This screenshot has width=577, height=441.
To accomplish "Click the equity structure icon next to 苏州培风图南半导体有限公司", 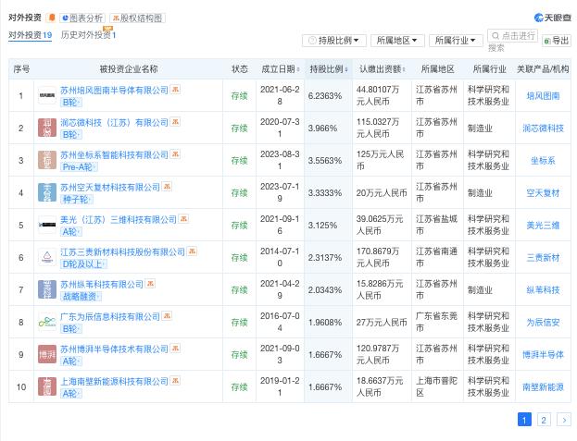I will 175,90.
